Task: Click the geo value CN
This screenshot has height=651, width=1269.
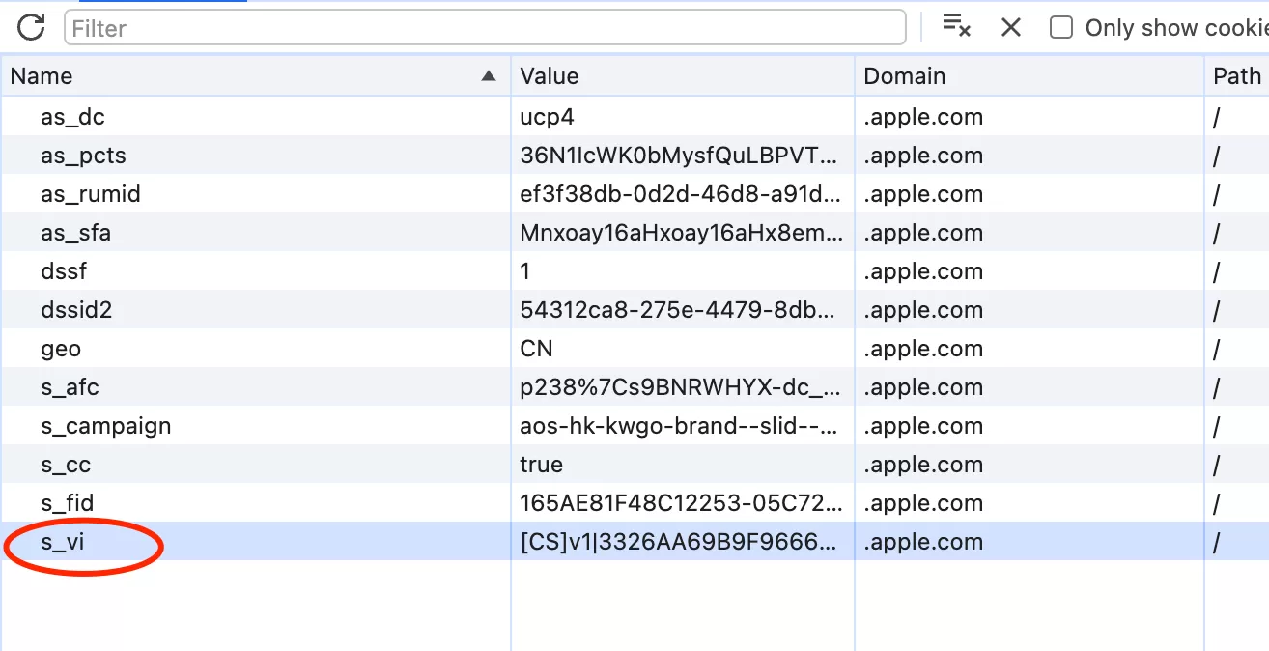Action: (x=536, y=349)
